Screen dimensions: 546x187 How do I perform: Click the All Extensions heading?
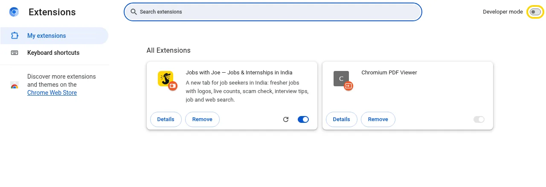(x=168, y=51)
